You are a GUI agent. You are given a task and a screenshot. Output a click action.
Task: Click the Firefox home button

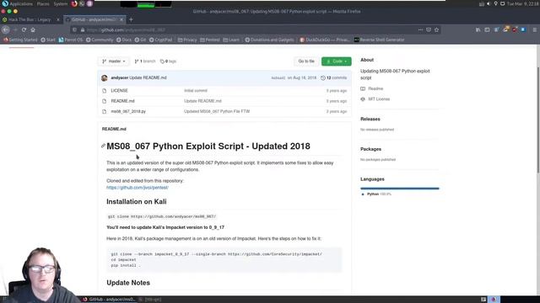(33, 29)
